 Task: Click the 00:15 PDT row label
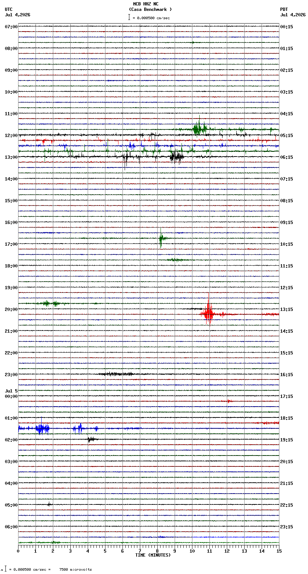point(287,27)
